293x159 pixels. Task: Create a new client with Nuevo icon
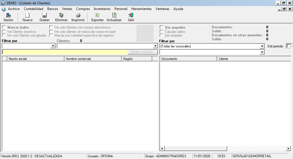tap(27, 16)
